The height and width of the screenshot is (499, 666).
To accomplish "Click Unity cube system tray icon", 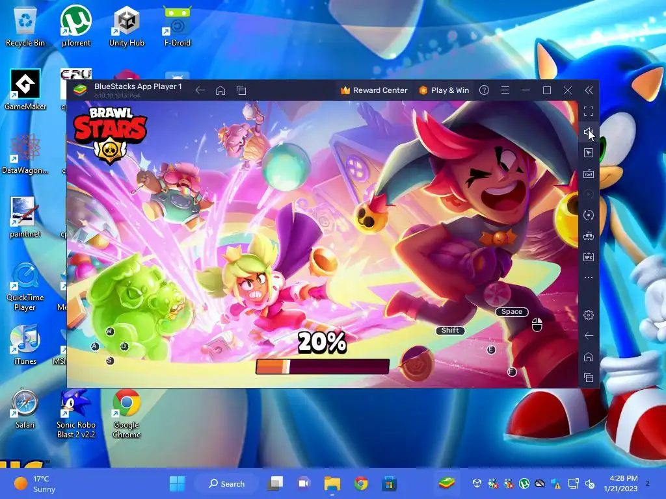I will (477, 483).
